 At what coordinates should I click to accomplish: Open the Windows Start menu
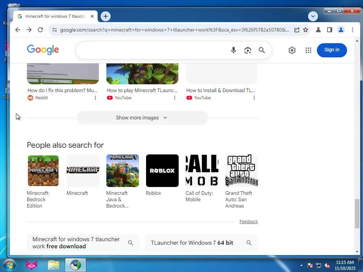[x=9, y=265]
